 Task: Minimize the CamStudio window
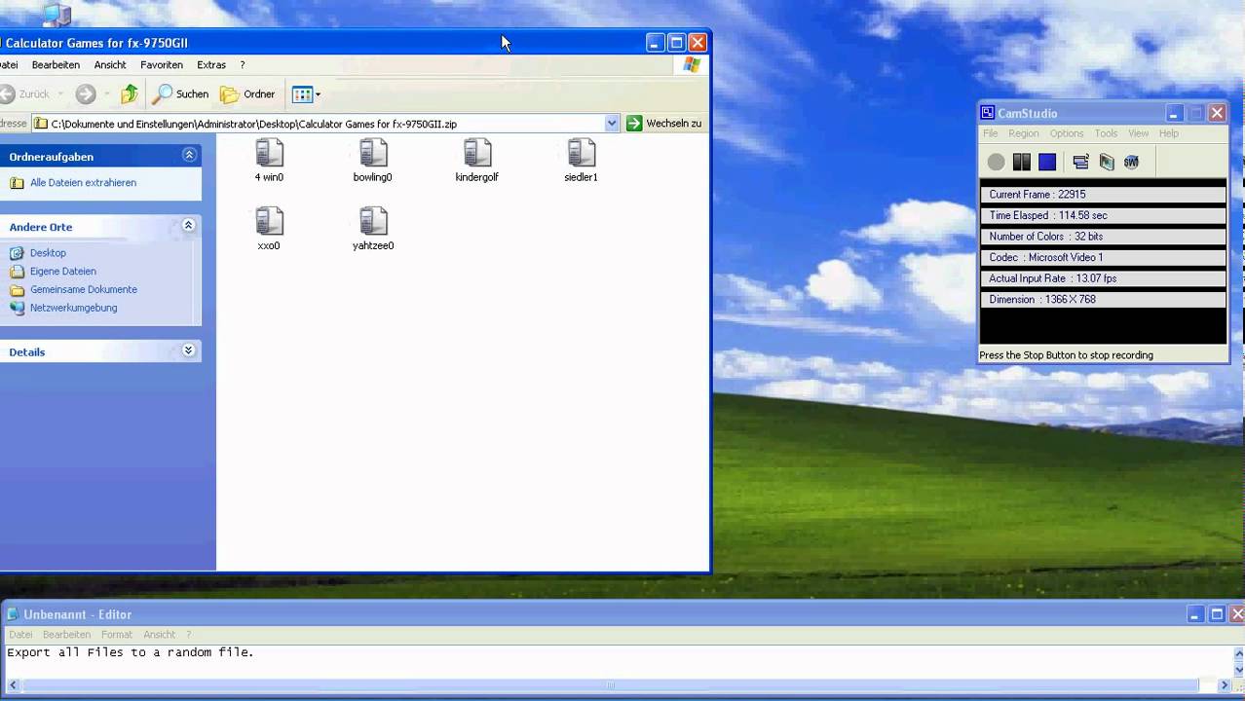1174,113
